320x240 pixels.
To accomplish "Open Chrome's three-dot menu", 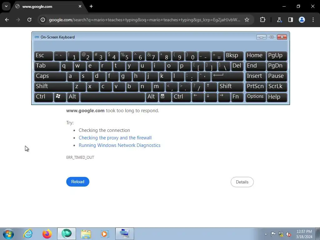I will pos(313,20).
